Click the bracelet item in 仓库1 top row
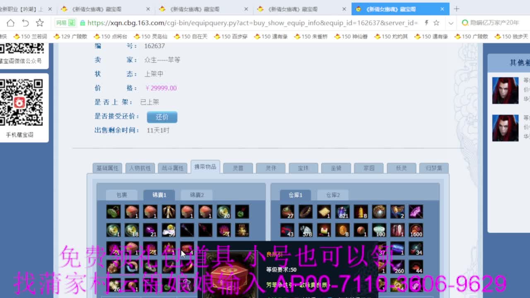This screenshot has width=530, height=298. point(306,211)
